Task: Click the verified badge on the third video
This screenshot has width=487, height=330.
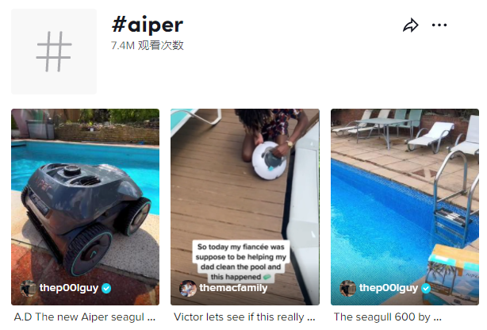Action: pyautogui.click(x=426, y=289)
